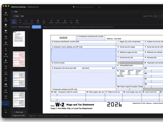
Task: Click Social security tips field
Action: (130, 60)
